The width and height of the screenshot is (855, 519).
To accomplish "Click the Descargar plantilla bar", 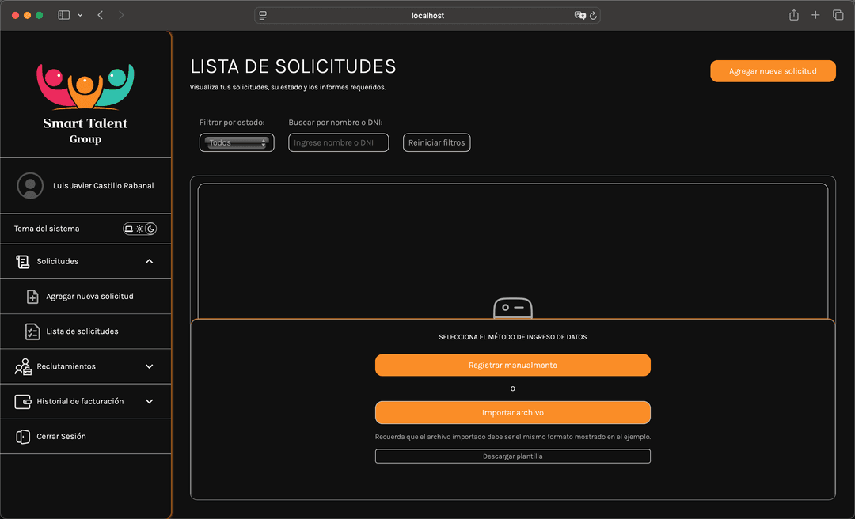I will click(512, 456).
